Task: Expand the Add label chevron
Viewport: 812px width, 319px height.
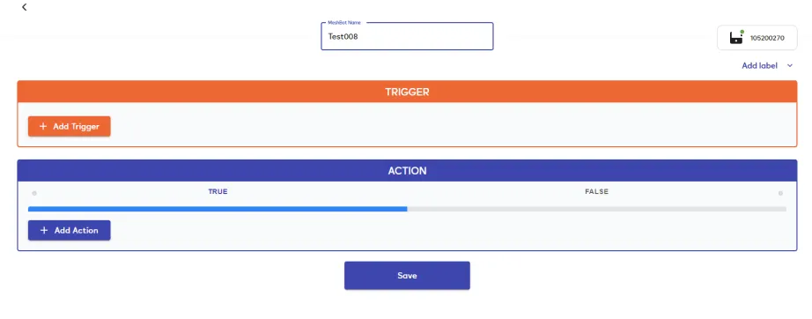Action: (x=790, y=66)
